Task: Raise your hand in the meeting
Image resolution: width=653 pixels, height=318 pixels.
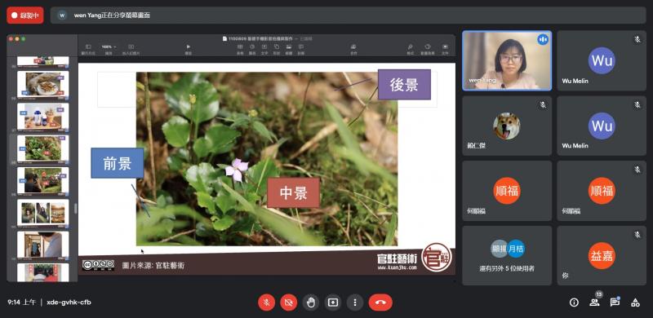Action: coord(310,303)
